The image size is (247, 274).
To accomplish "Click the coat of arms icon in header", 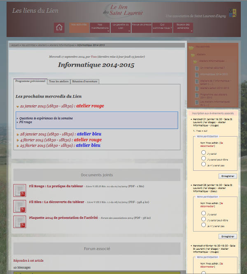I will 233,13.
